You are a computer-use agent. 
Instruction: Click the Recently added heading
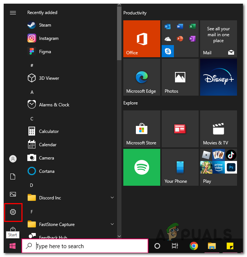[x=42, y=13]
